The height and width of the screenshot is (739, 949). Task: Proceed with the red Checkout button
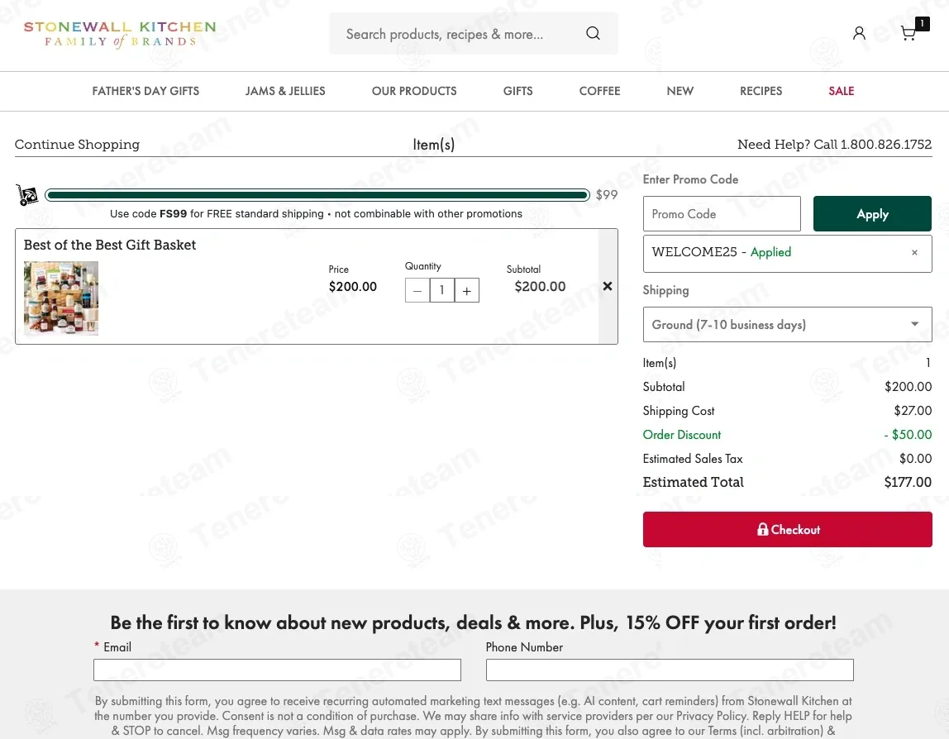point(788,530)
